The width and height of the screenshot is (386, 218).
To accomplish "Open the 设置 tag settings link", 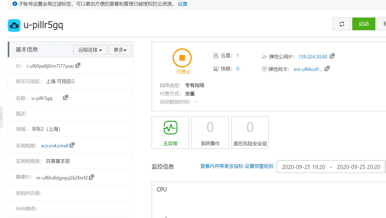I will [183, 4].
